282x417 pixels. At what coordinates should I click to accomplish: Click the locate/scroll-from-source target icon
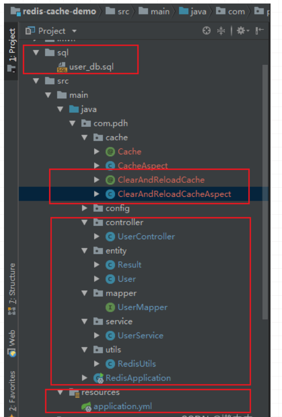[206, 31]
